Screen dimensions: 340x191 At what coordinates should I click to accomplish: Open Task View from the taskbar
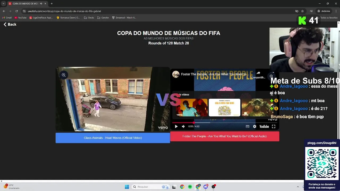coord(174,187)
